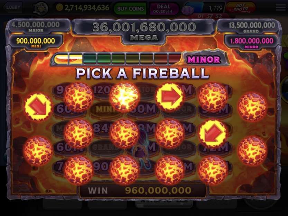Tap the Mini jackpot amount panel
The image size is (288, 216).
tap(36, 42)
